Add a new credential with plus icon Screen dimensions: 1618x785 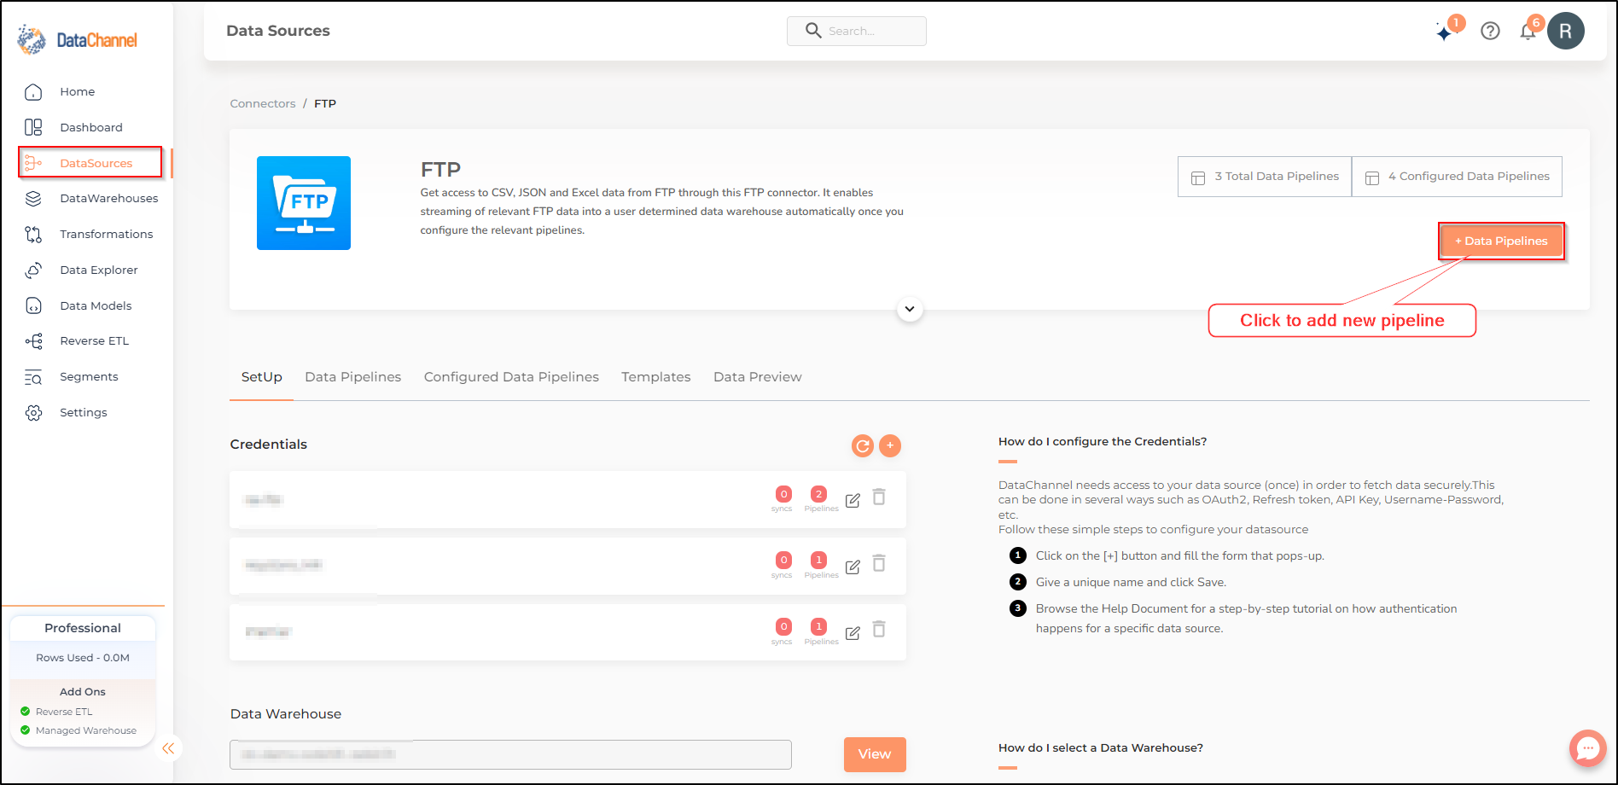890,445
